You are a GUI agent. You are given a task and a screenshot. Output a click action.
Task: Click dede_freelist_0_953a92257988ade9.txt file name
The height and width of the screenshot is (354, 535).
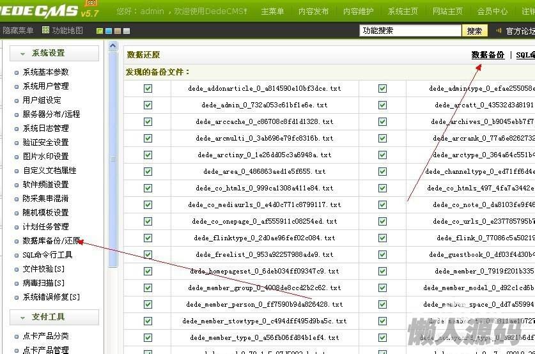(x=265, y=255)
